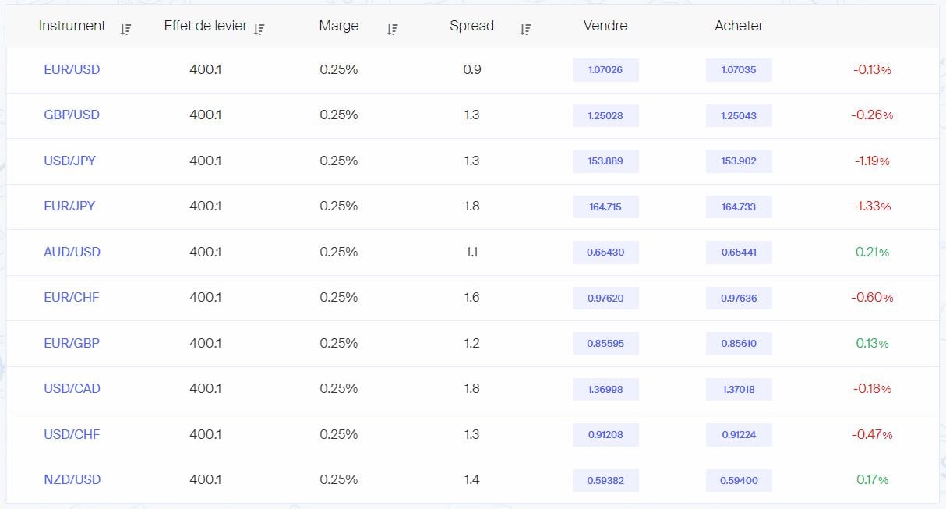The width and height of the screenshot is (946, 509).
Task: Open the GBP/USD instrument link
Action: (72, 115)
